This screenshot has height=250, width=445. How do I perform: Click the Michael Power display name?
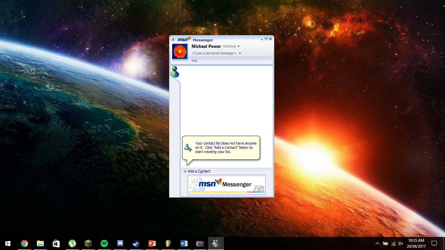[206, 47]
